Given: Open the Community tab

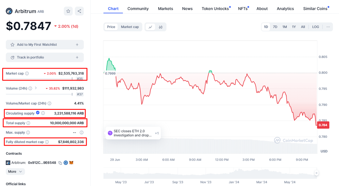Looking at the screenshot, I should [x=138, y=8].
